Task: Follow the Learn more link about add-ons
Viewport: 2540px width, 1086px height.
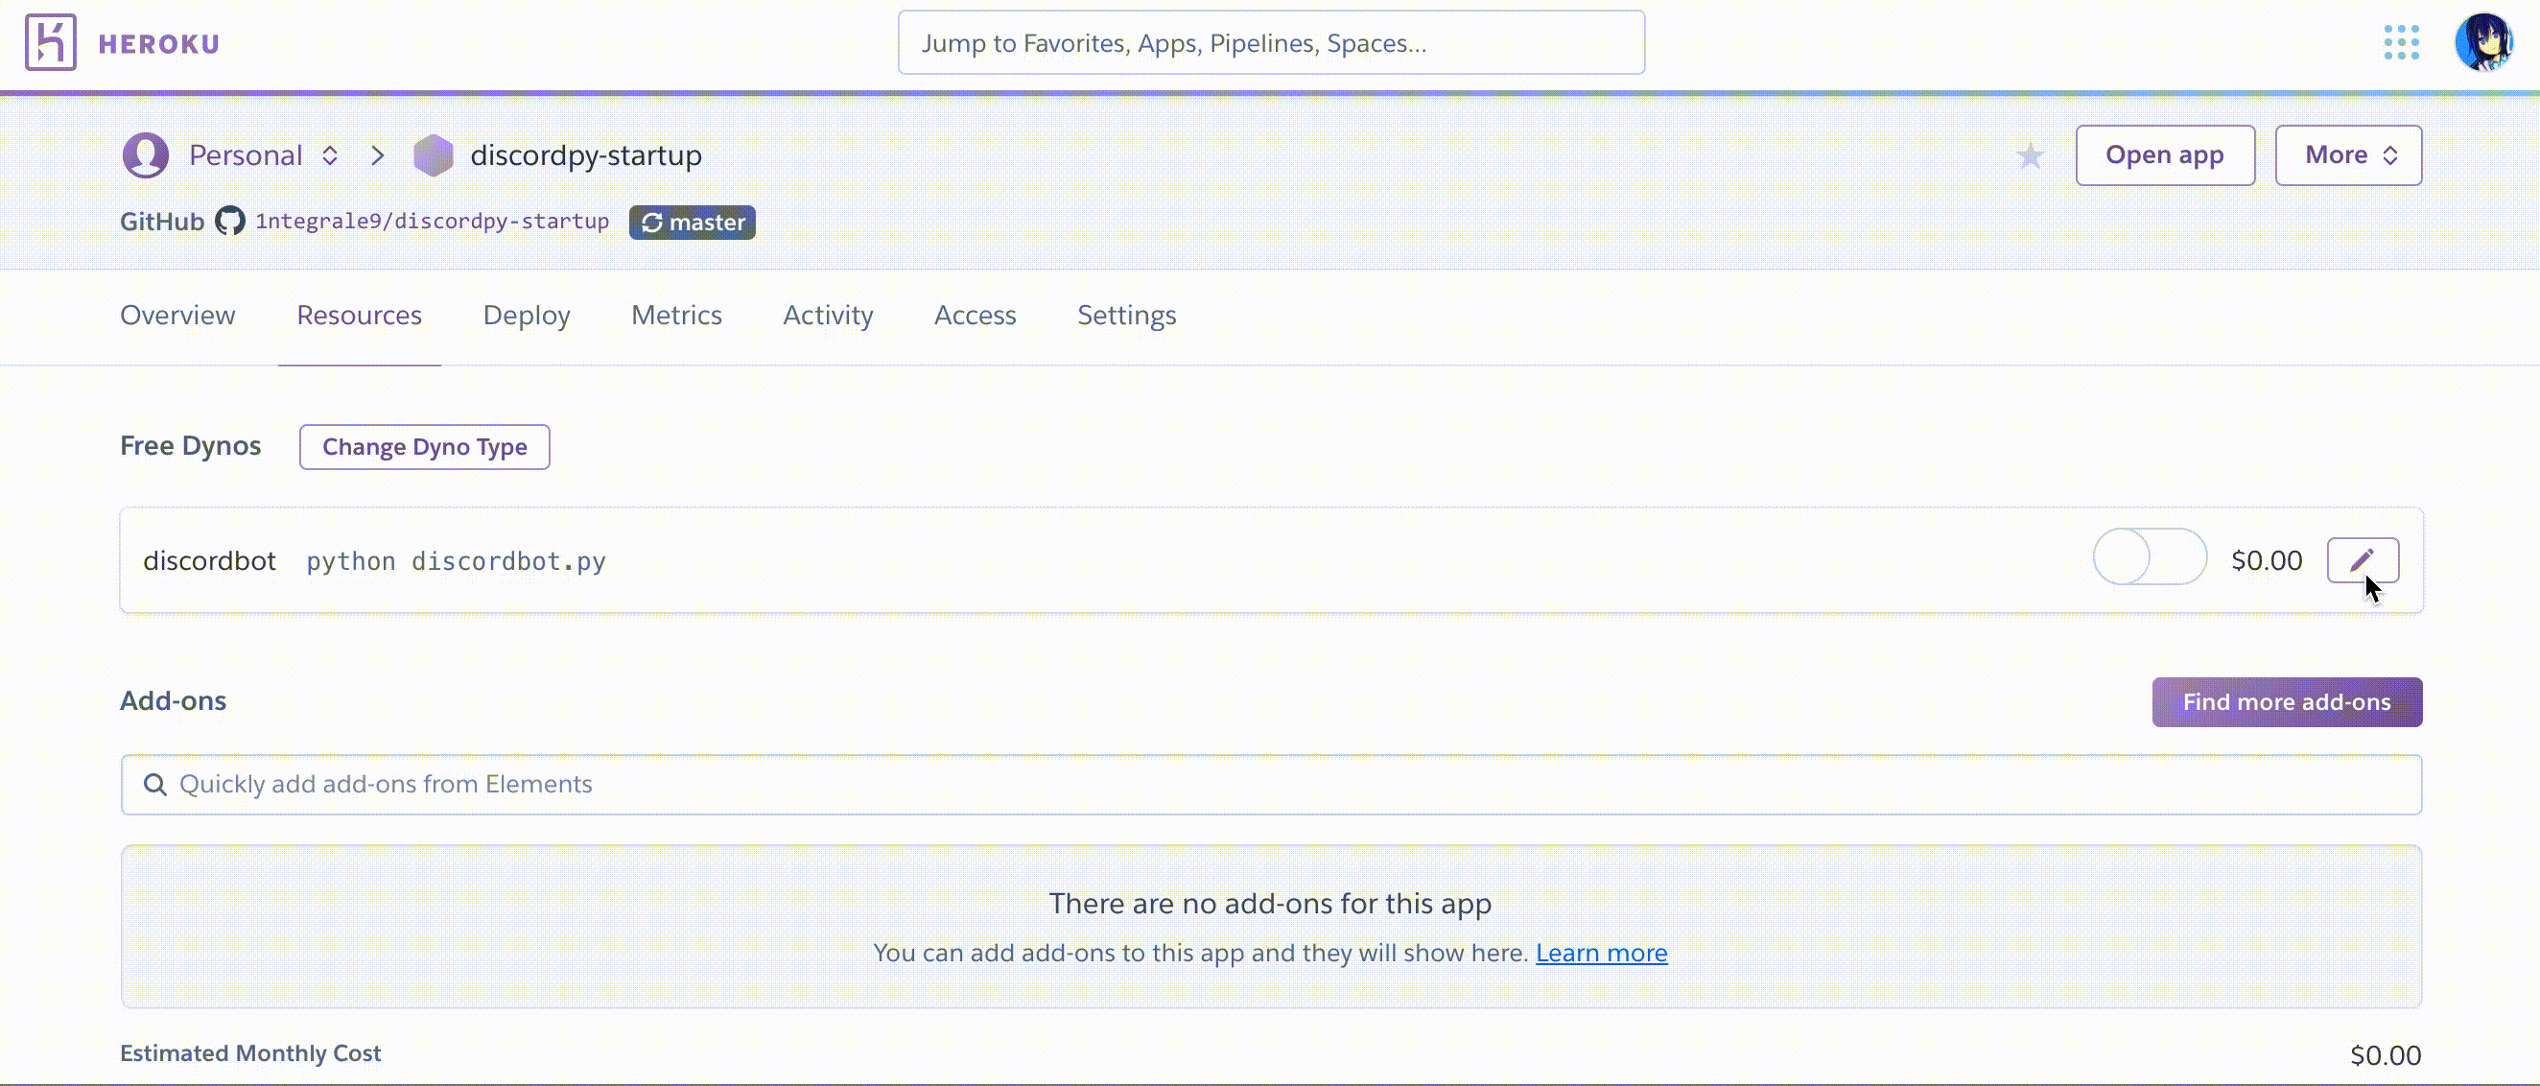Action: (x=1601, y=953)
